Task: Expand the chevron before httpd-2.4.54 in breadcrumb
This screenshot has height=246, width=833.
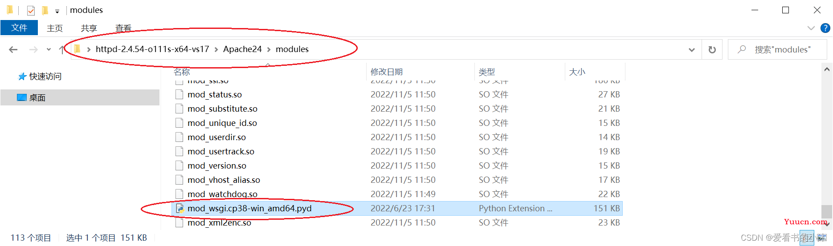Action: pyautogui.click(x=89, y=49)
